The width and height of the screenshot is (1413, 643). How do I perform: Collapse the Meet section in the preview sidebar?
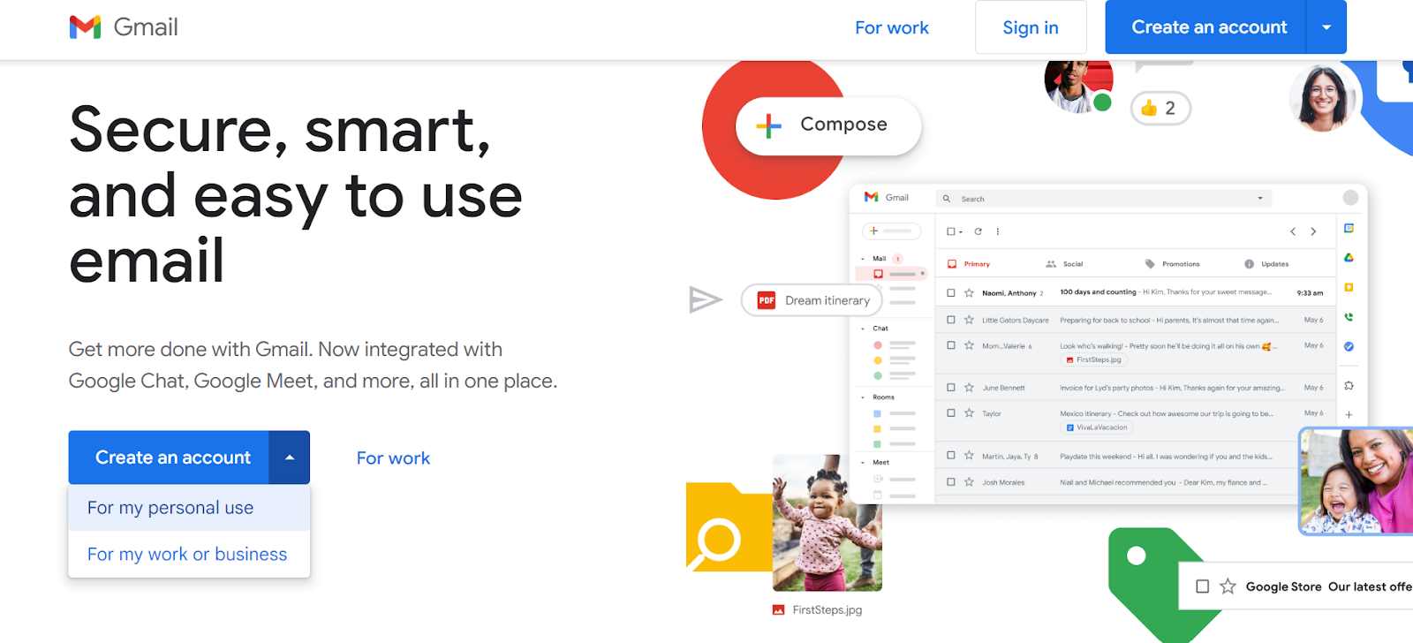[x=863, y=463]
